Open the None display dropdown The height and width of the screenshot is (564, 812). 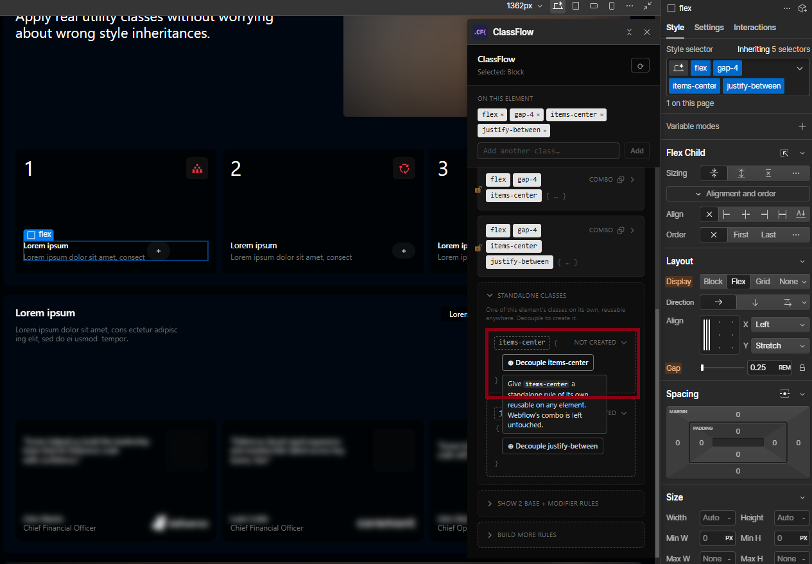click(792, 282)
